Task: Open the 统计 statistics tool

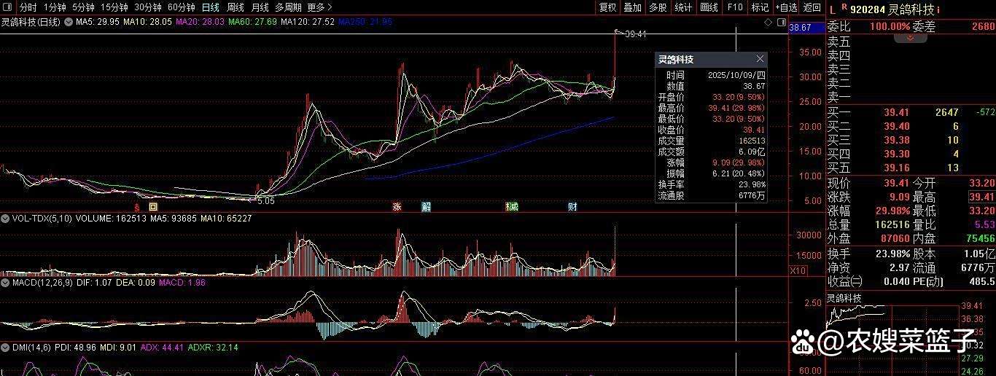Action: (x=683, y=7)
